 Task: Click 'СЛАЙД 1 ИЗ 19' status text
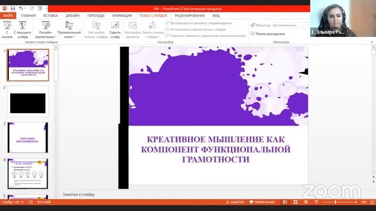pyautogui.click(x=13, y=202)
